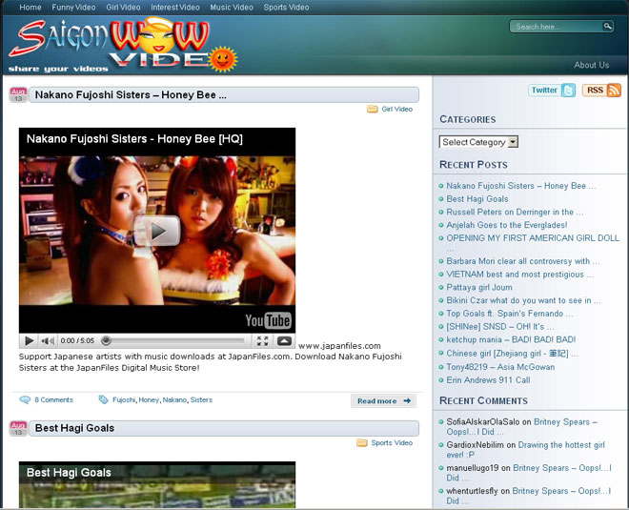Image resolution: width=629 pixels, height=510 pixels.
Task: Open recent post VIETNAM best and most prestigious
Action: click(520, 275)
